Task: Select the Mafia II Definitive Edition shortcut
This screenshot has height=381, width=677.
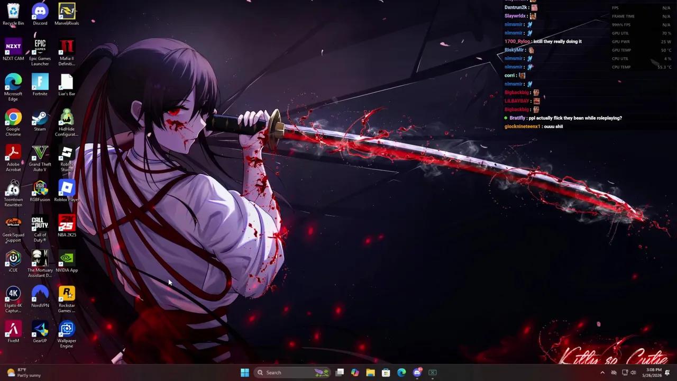Action: coord(67,52)
